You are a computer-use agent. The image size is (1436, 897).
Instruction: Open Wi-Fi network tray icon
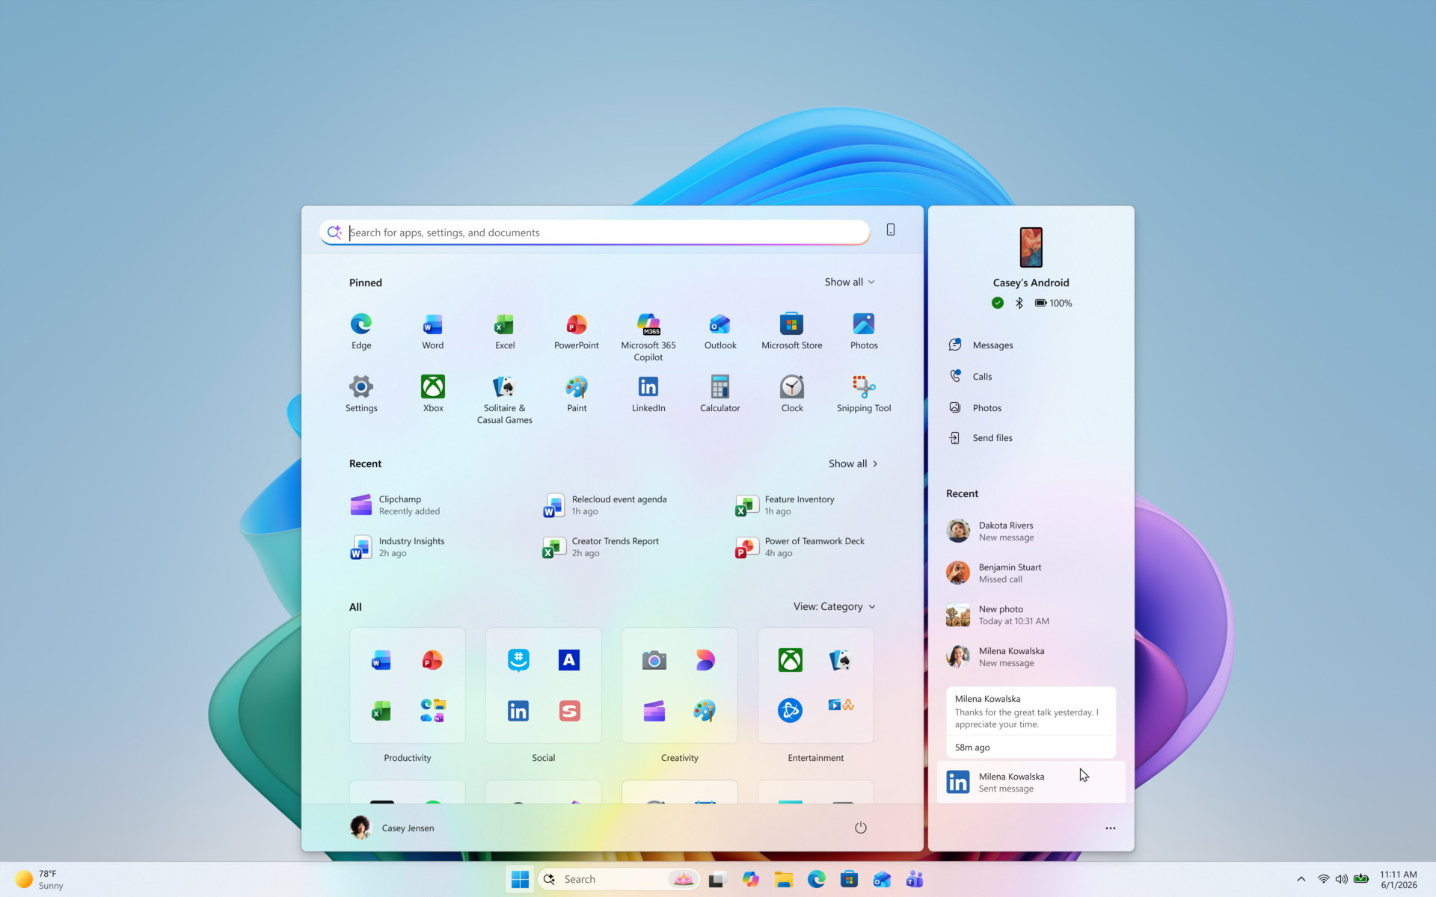coord(1323,879)
